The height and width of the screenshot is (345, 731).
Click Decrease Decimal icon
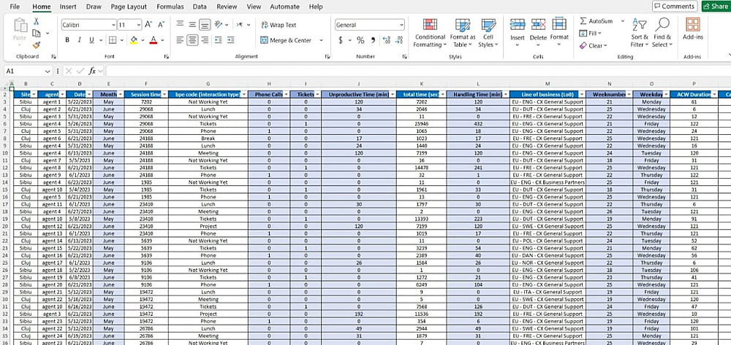[x=398, y=40]
